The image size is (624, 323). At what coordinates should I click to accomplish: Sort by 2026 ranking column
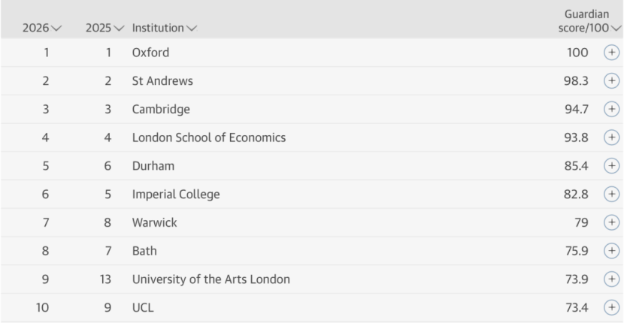pos(42,29)
